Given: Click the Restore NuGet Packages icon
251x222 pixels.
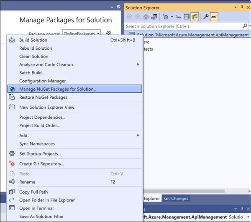Looking at the screenshot, I should [x=12, y=97].
